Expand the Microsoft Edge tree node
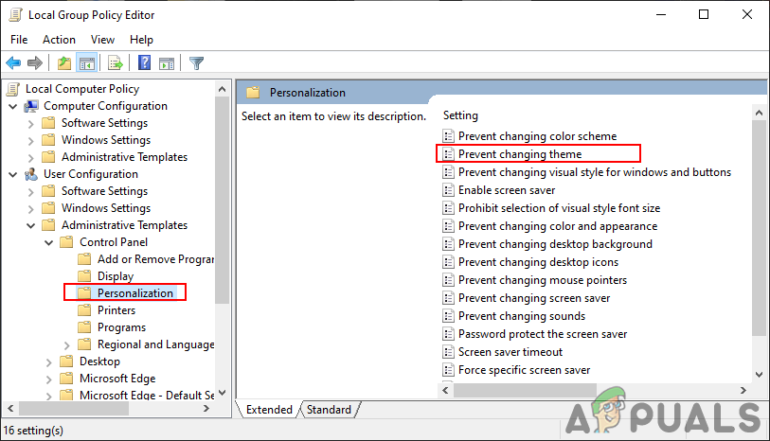The image size is (770, 441). pos(48,379)
